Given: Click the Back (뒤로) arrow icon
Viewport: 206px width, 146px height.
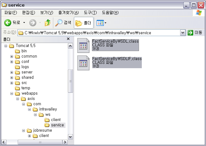Looking at the screenshot, I should coord(8,23).
